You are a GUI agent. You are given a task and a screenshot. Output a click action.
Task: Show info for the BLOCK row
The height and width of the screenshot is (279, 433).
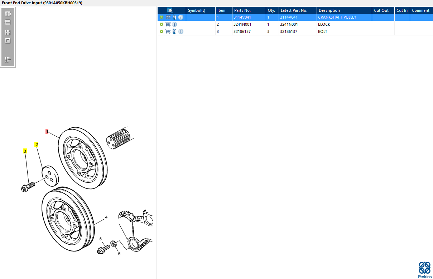click(x=174, y=24)
